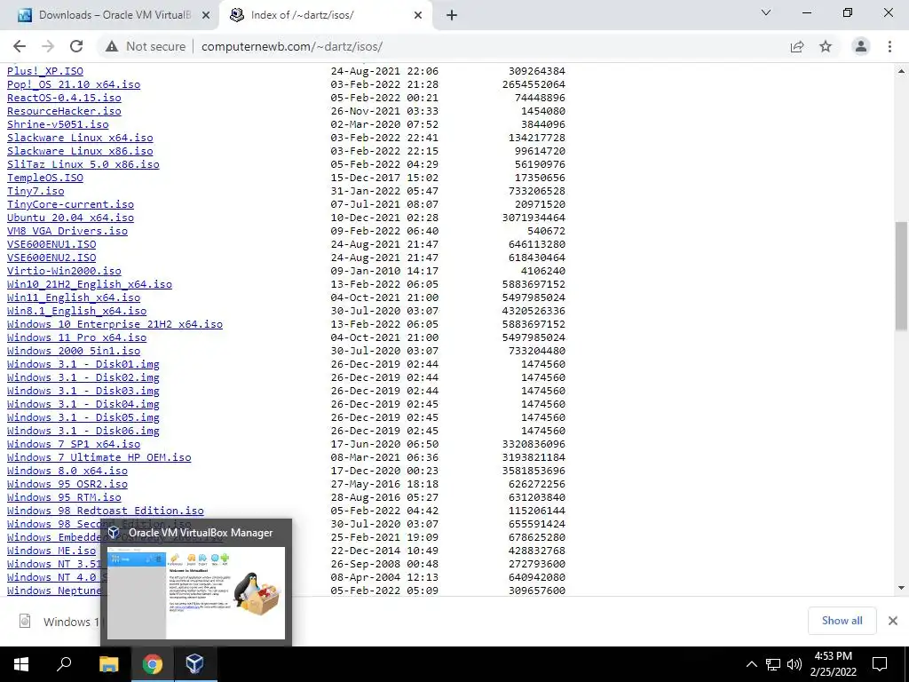Download Win11_English_x64.iso

pyautogui.click(x=74, y=297)
